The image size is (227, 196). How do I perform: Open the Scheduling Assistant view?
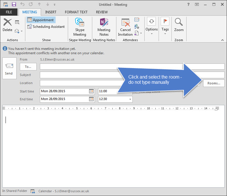(46, 27)
